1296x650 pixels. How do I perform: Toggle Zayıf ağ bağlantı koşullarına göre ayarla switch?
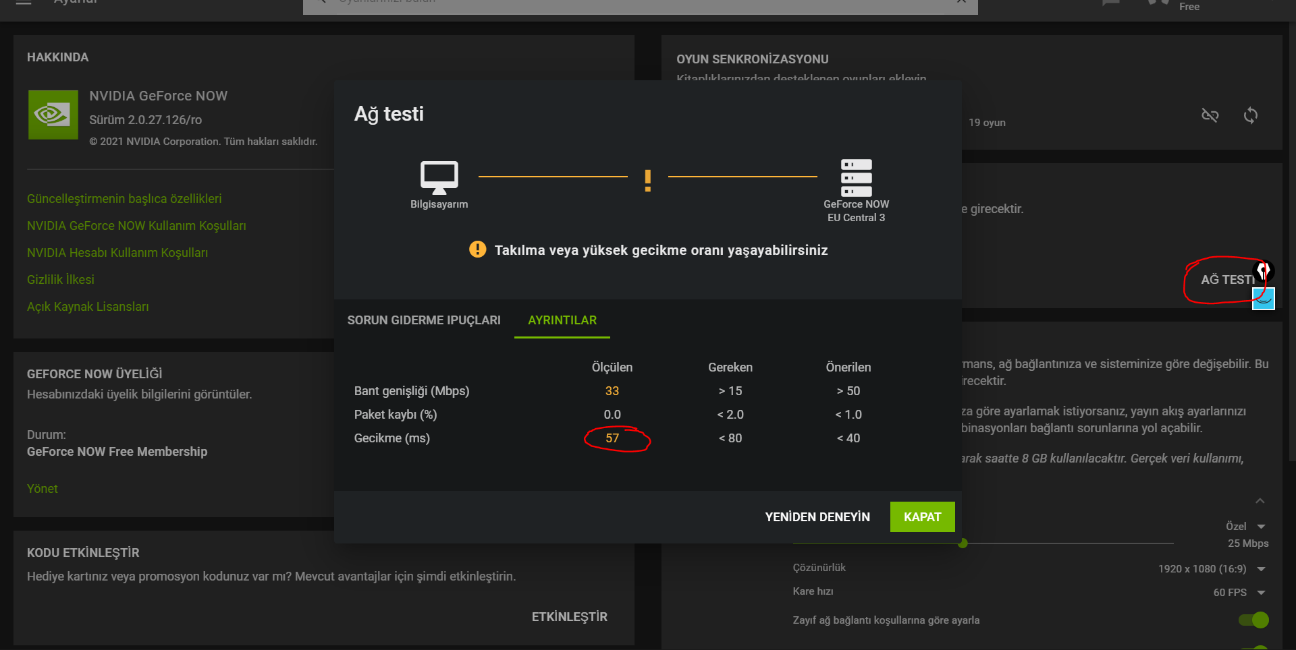(x=1253, y=620)
